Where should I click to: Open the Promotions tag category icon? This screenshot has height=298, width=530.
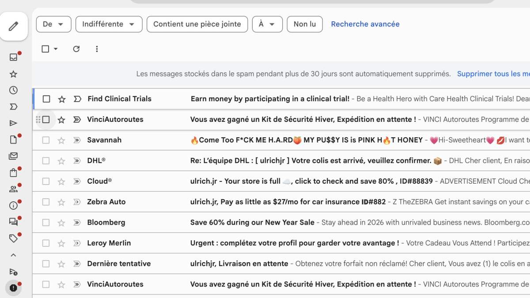[13, 238]
